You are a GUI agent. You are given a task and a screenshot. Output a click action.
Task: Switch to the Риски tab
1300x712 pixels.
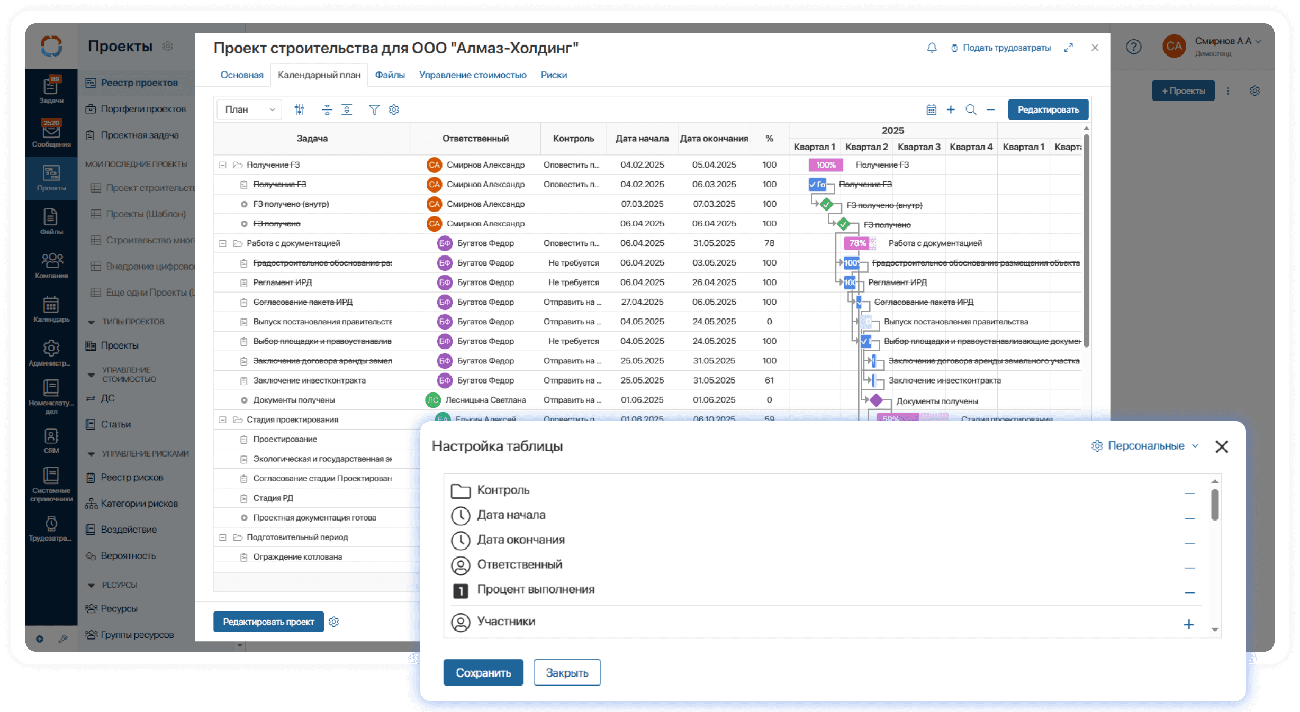coord(554,75)
